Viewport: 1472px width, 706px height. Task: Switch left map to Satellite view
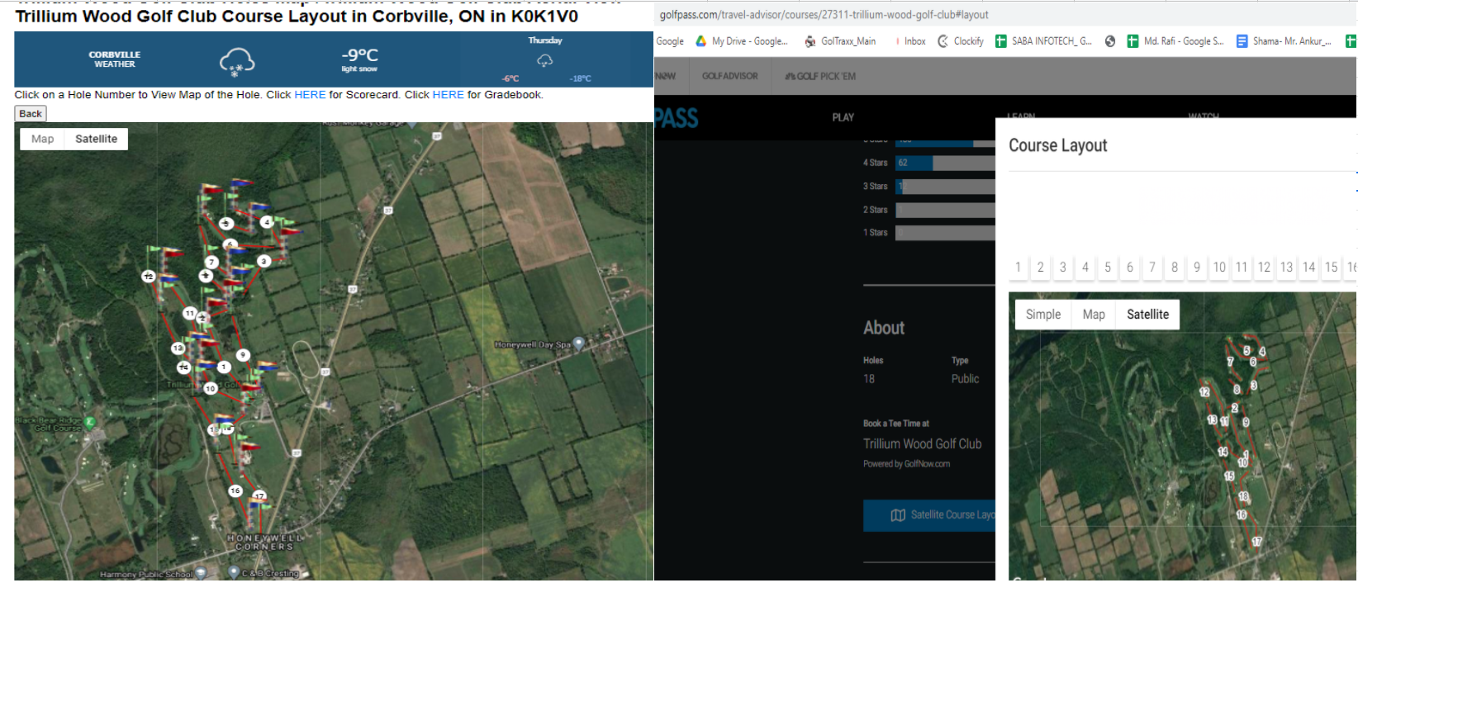96,139
